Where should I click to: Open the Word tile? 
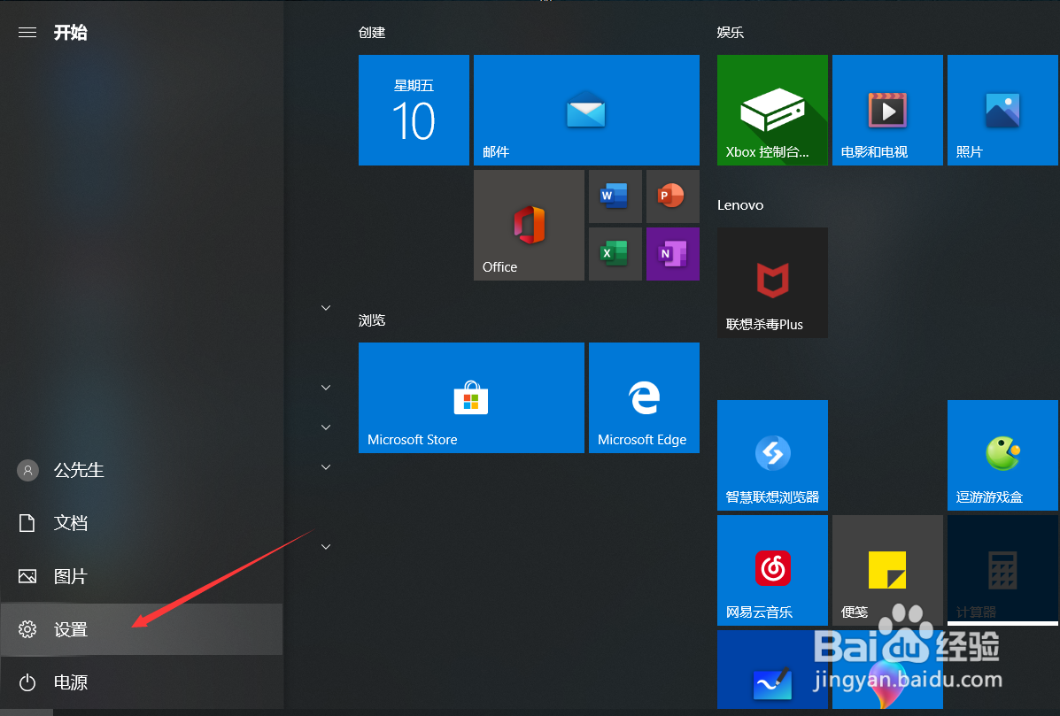click(615, 196)
